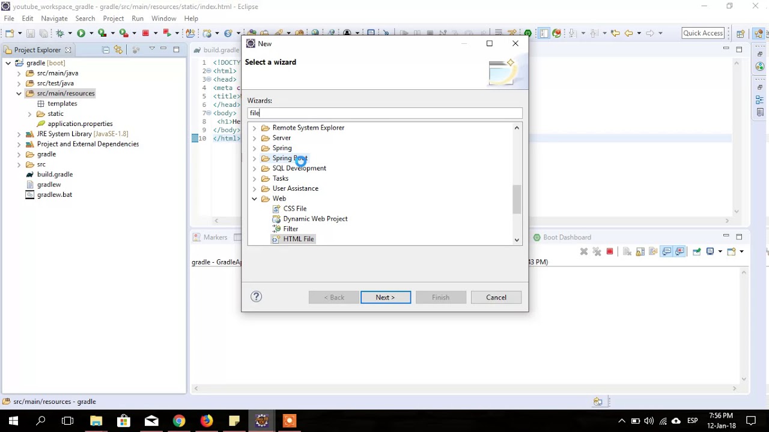Expand the Server wizard folder
Screen dimensions: 769x432
coord(255,138)
